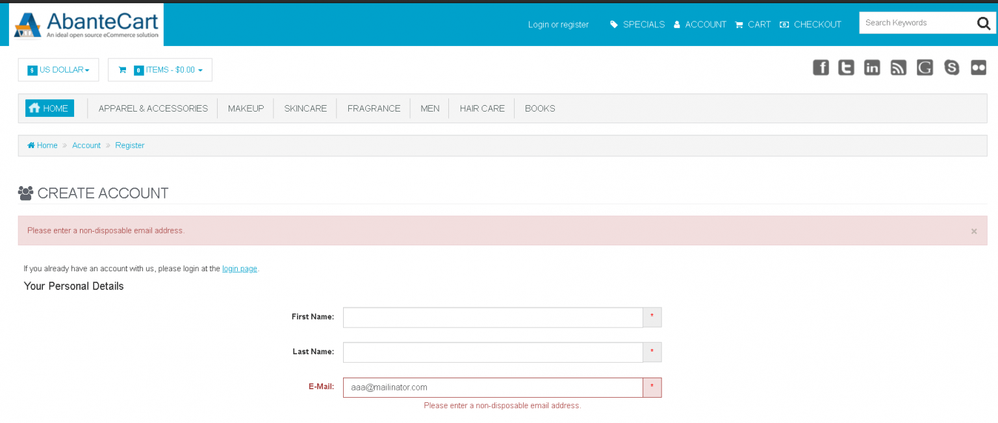This screenshot has width=998, height=423.
Task: Expand the cart items $0.00 dropdown
Action: tap(160, 70)
